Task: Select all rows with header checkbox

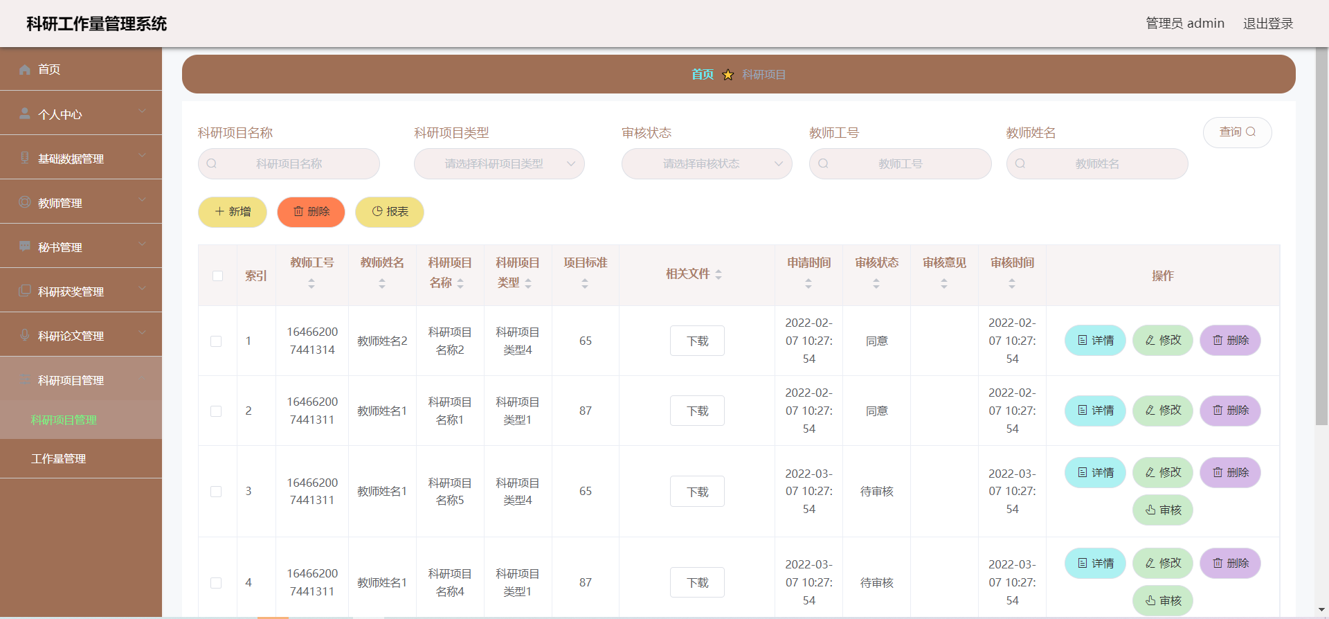Action: point(217,276)
